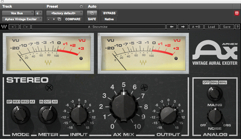Click the COMPARE button

(73, 19)
